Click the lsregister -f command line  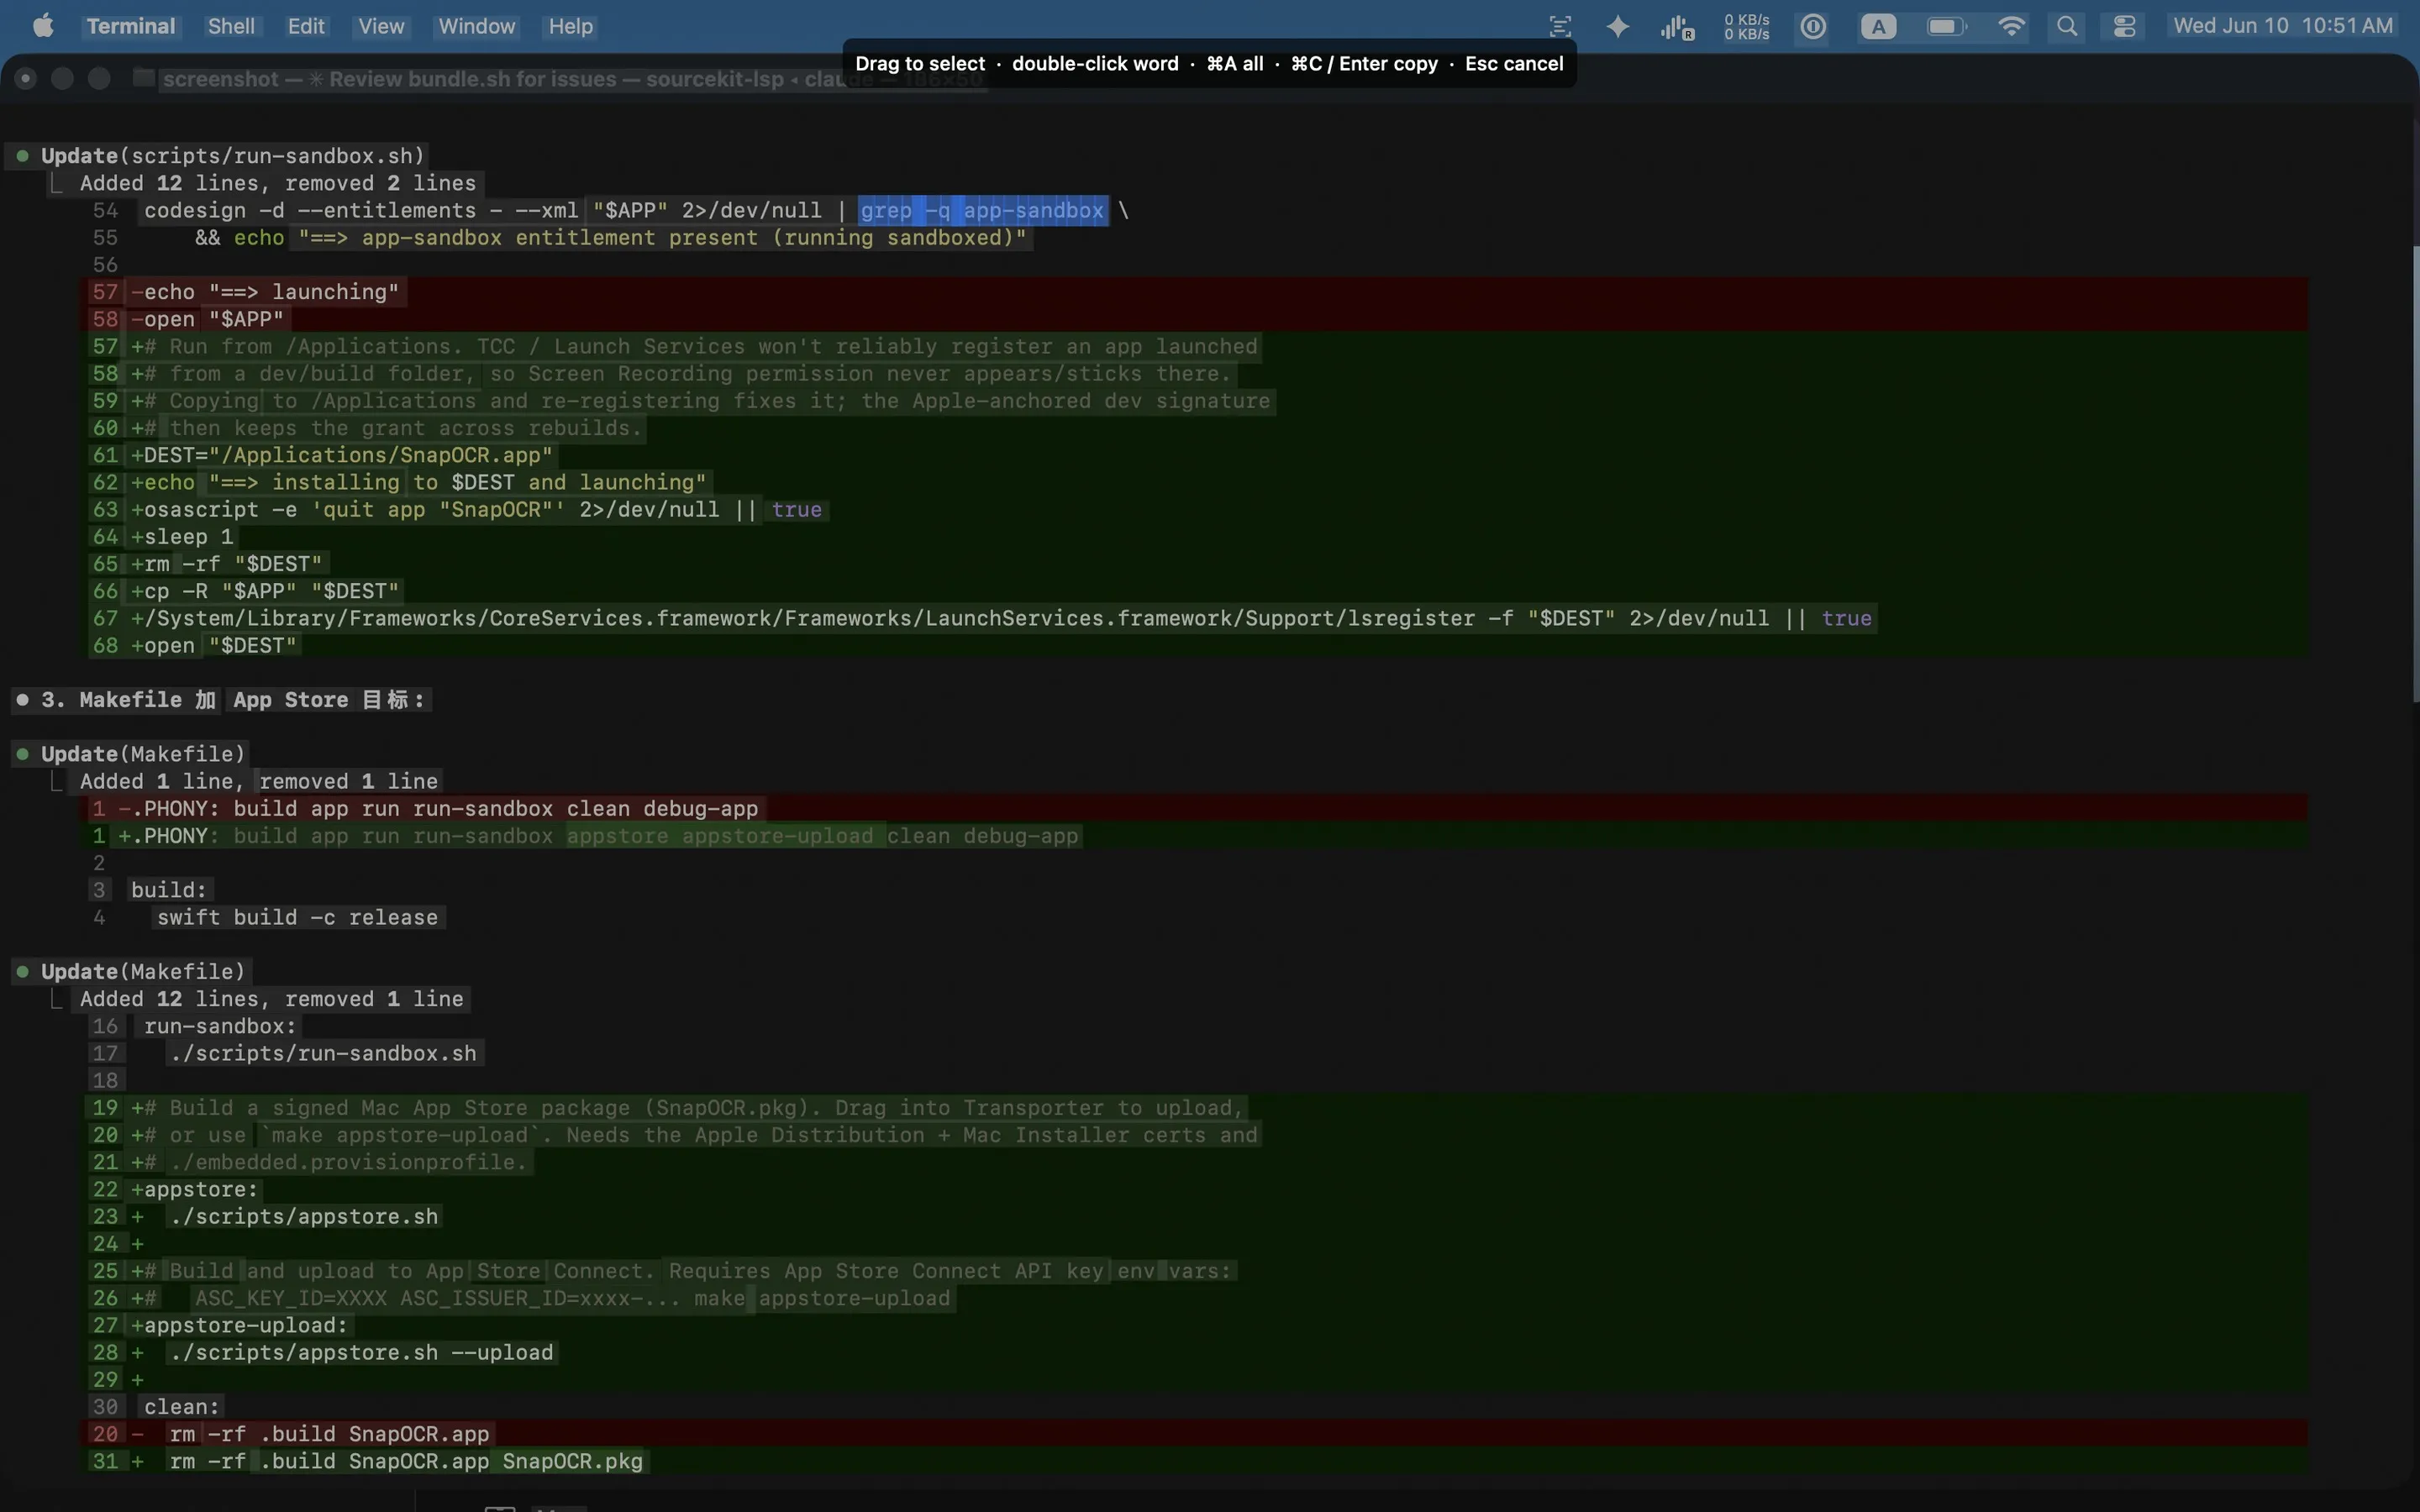click(x=1001, y=618)
